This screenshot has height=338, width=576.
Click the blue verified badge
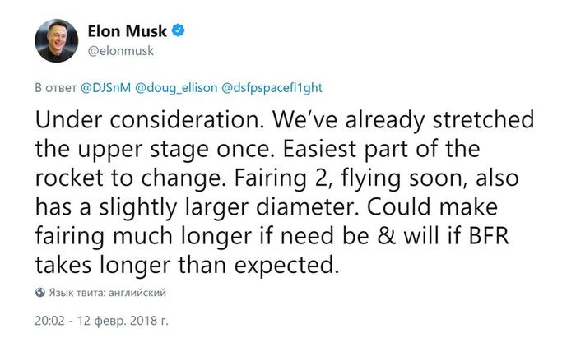177,31
